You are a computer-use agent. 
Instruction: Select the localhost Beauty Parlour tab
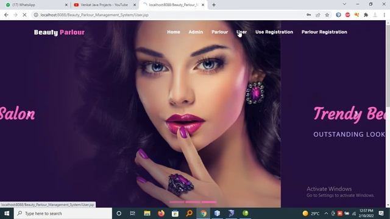(173, 5)
